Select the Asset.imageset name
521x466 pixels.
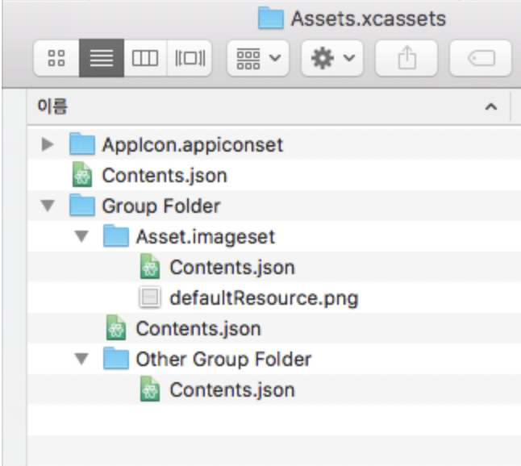pos(206,237)
